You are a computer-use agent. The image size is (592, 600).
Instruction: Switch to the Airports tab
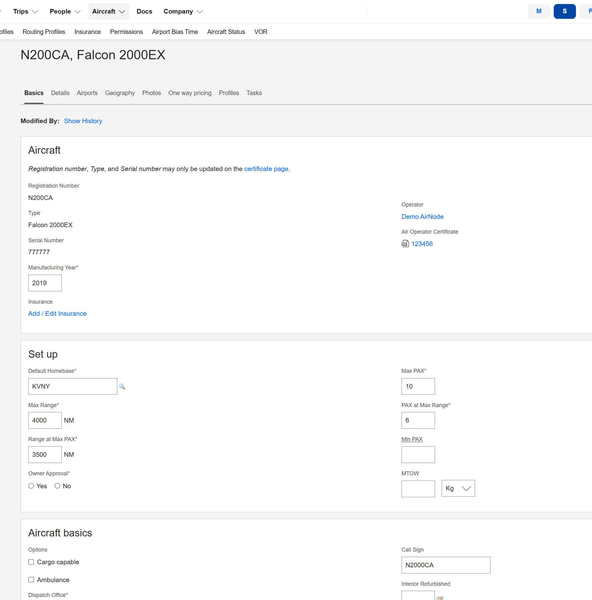pyautogui.click(x=87, y=93)
